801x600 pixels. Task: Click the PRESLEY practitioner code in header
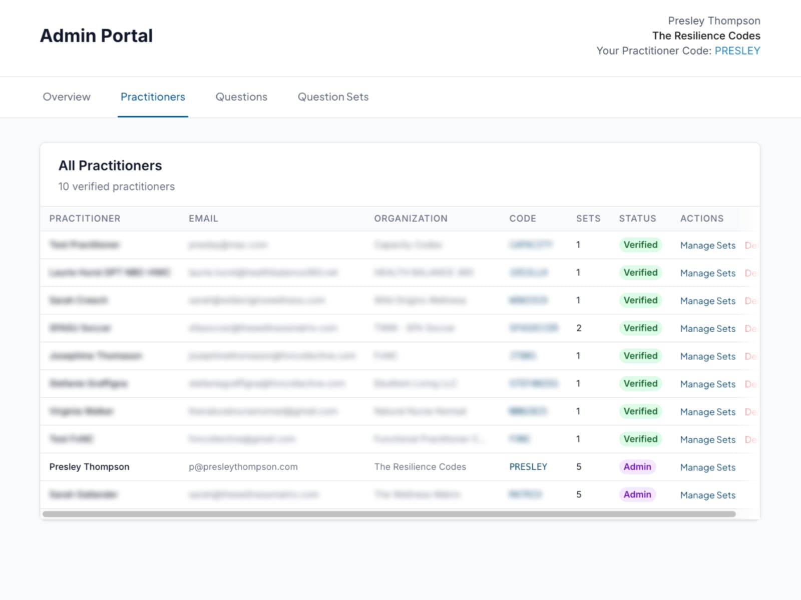(737, 51)
